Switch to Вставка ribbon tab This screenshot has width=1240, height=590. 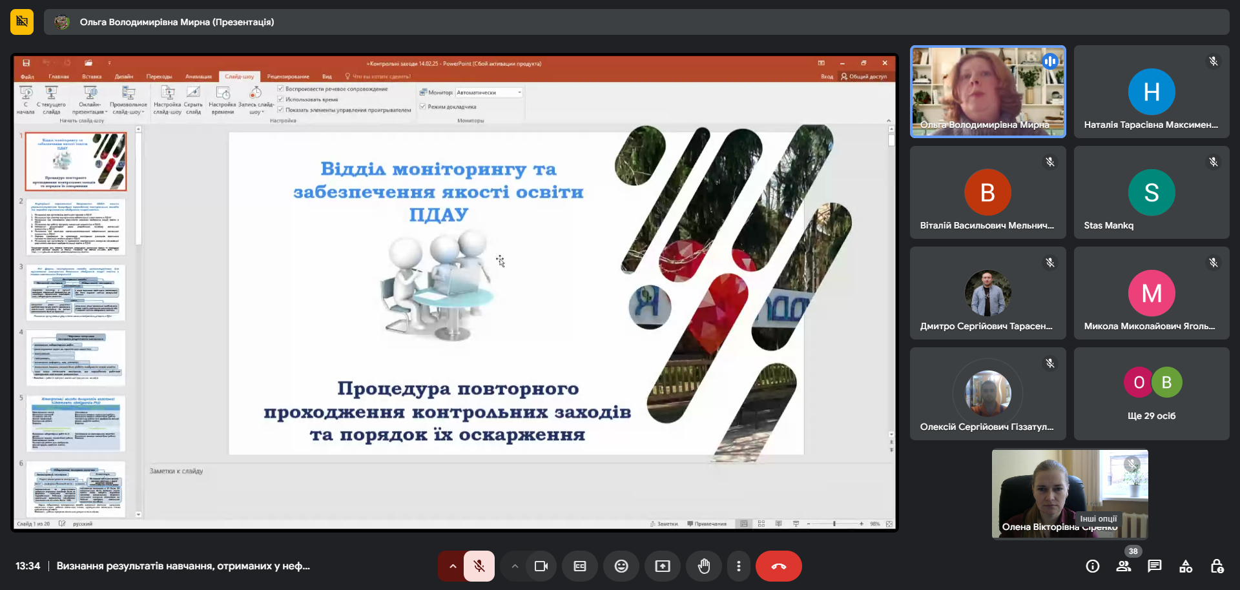pyautogui.click(x=92, y=76)
